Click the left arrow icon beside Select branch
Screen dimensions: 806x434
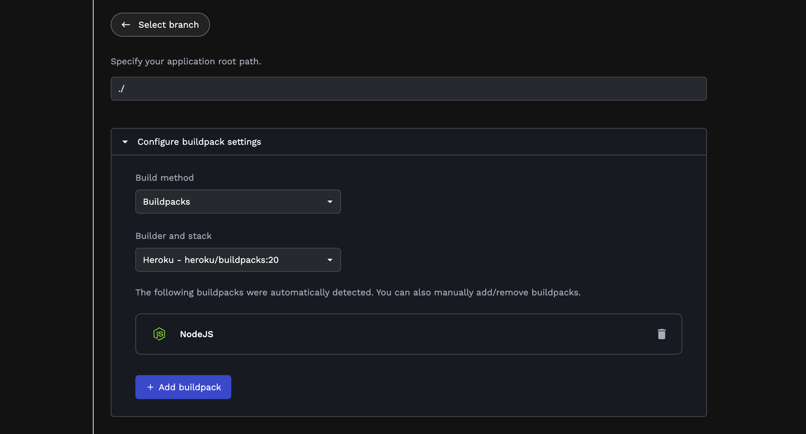[126, 25]
